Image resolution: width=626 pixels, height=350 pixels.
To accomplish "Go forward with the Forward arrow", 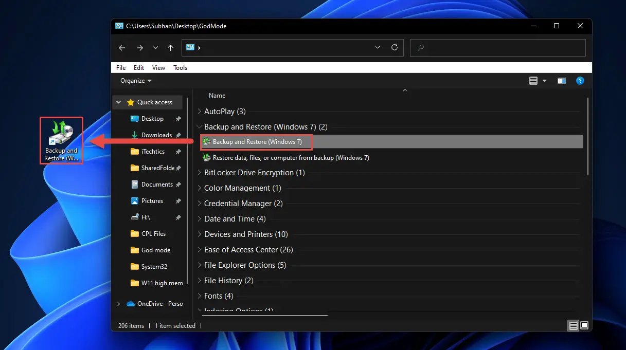I will point(139,48).
